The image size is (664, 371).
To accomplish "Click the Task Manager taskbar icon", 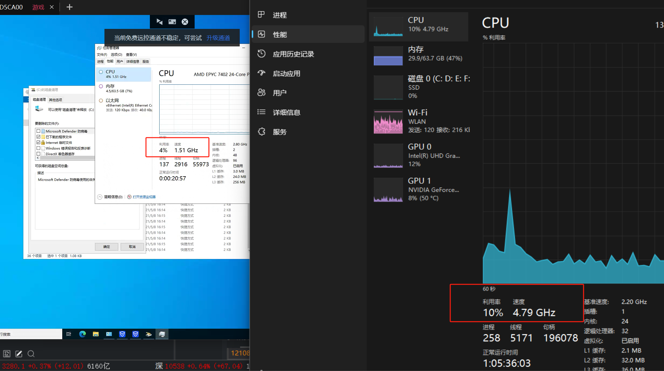I will point(162,334).
